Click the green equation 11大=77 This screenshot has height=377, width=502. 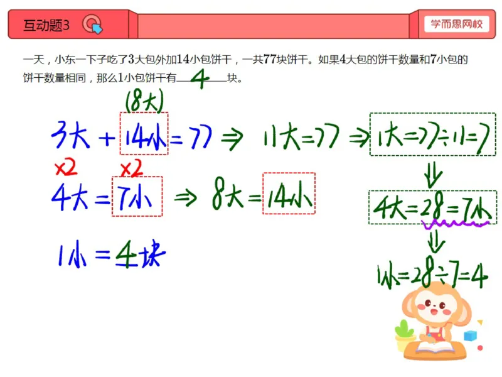click(301, 136)
